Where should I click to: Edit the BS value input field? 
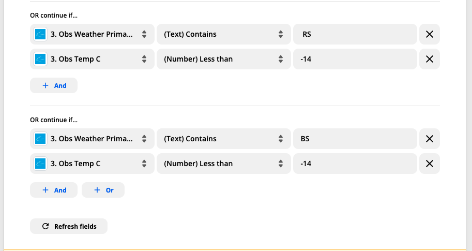[355, 139]
